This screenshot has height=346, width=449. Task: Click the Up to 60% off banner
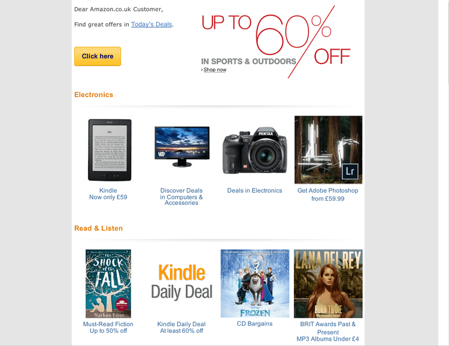276,42
